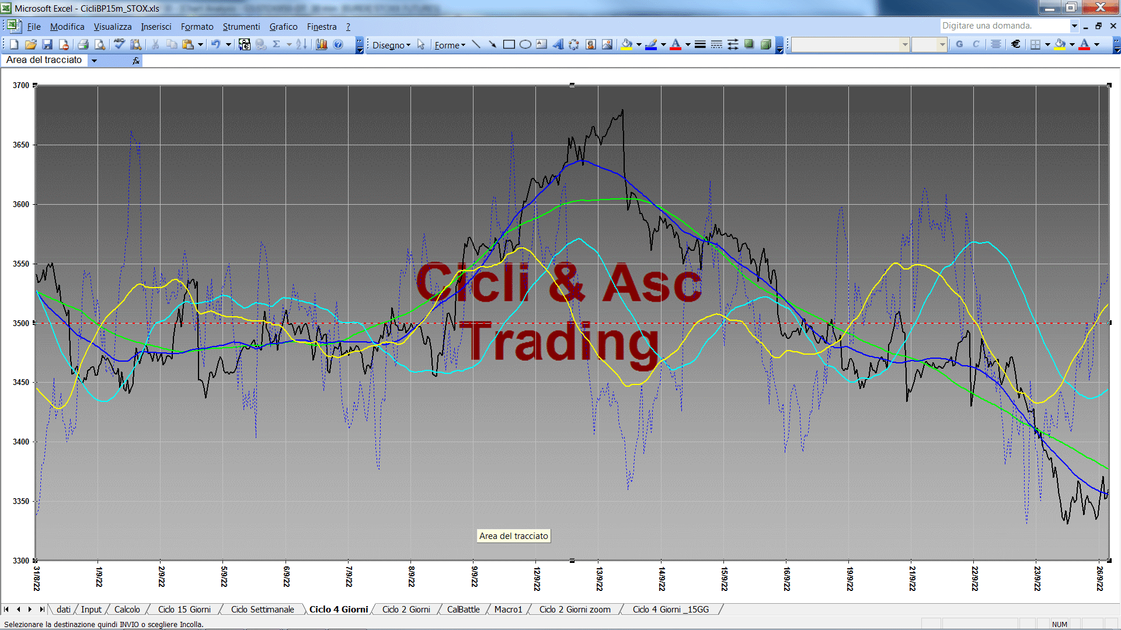Open the Arrow Style icon
The image size is (1121, 630).
click(x=733, y=45)
